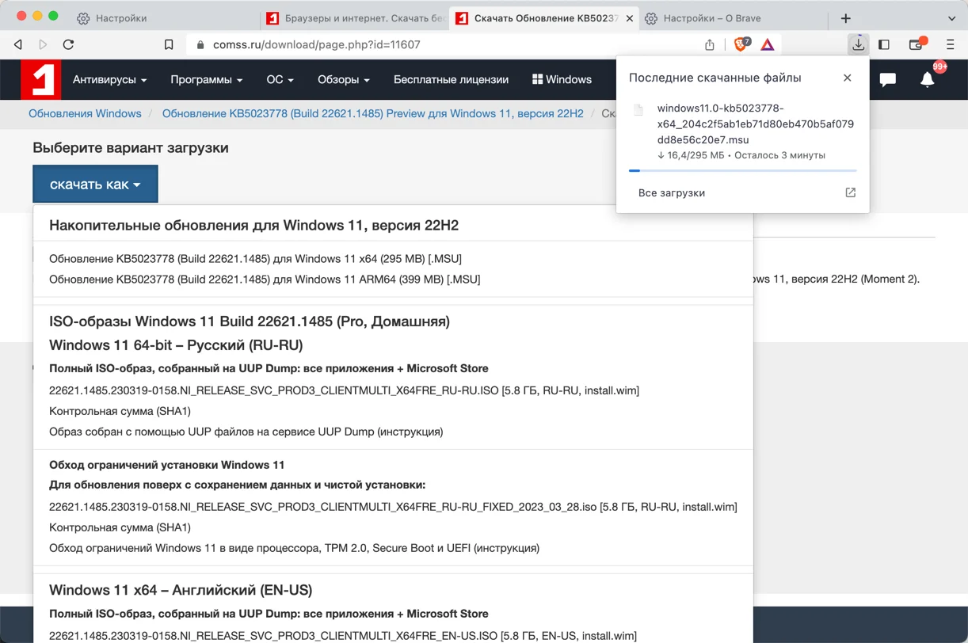Viewport: 968px width, 643px height.
Task: Click the downloading msu file icon
Action: (x=638, y=110)
